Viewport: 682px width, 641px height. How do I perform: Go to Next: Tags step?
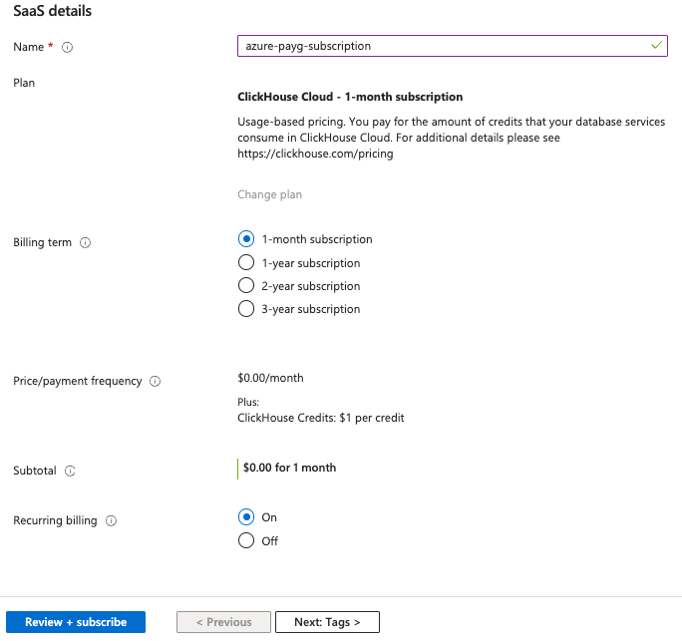pyautogui.click(x=327, y=622)
